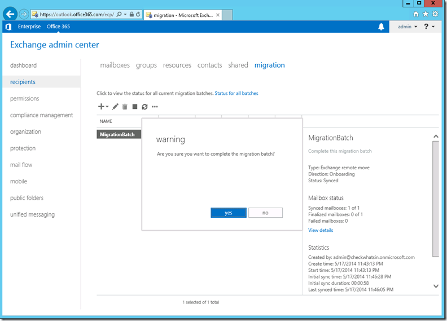This screenshot has height=321, width=447.
Task: Select recipients in the left navigation
Action: (x=41, y=82)
